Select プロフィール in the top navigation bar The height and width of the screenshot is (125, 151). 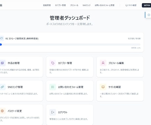click(74, 5)
